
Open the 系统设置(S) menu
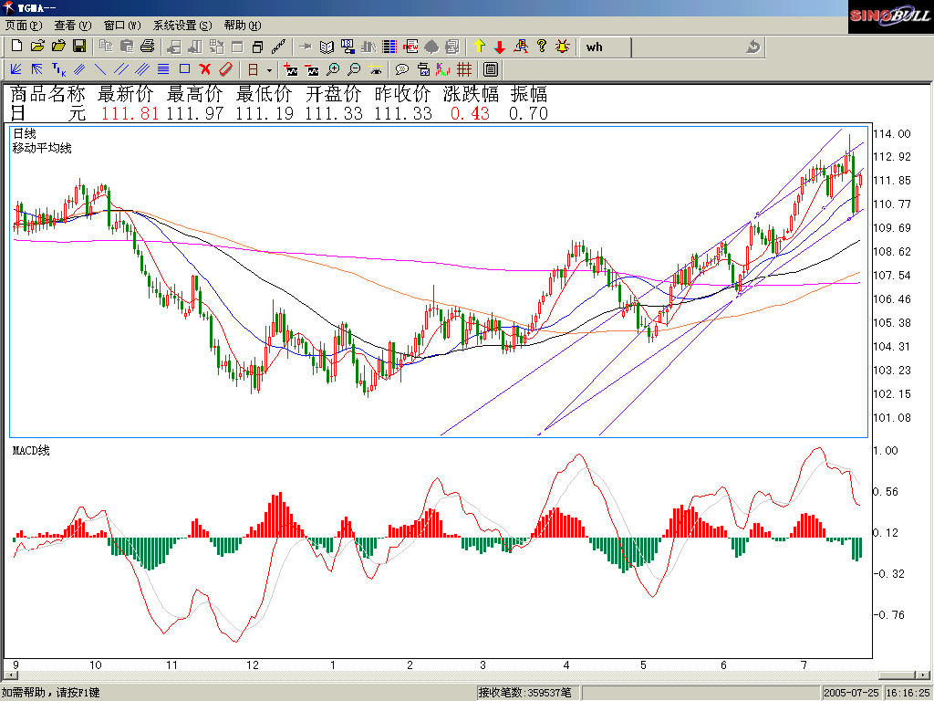[182, 25]
